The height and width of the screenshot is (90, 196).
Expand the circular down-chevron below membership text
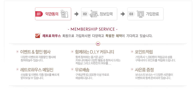[x=98, y=44]
